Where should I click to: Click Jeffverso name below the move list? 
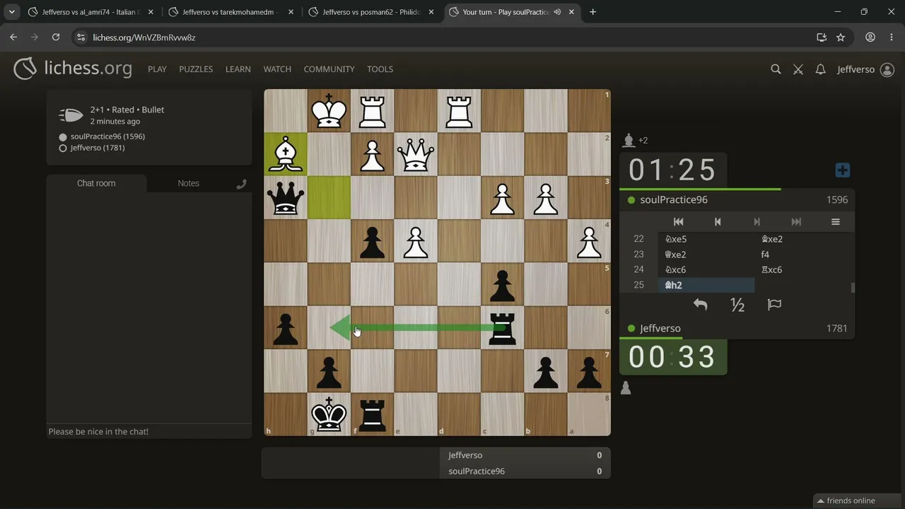pos(660,329)
